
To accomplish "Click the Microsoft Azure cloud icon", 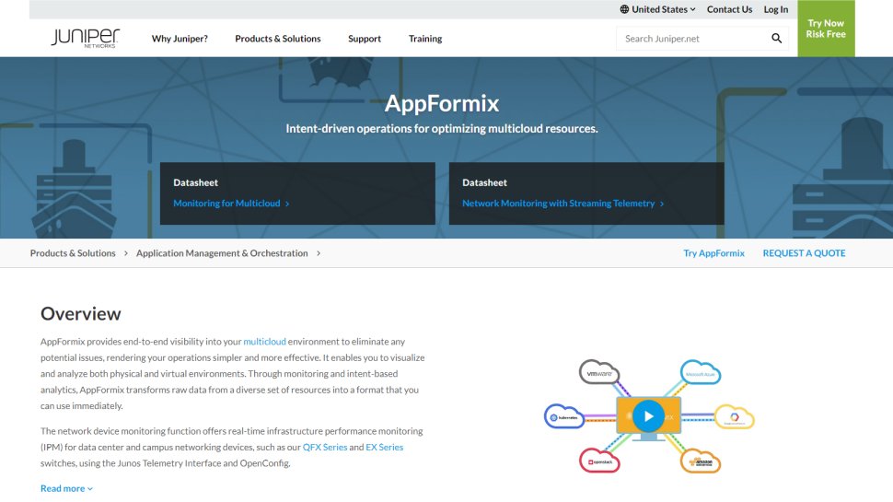I will (x=701, y=373).
